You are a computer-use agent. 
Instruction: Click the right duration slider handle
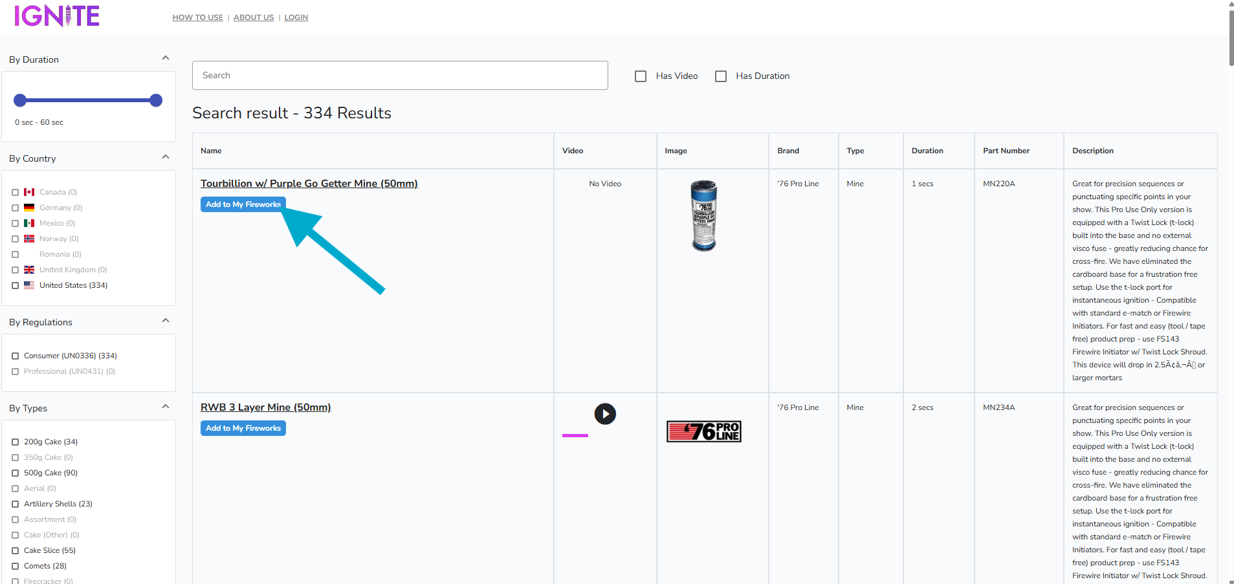(156, 100)
